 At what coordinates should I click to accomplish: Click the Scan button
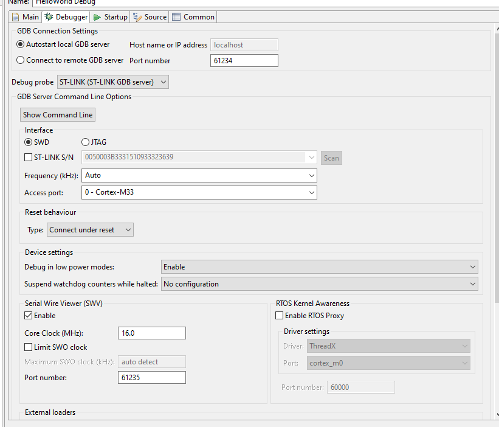(x=331, y=158)
